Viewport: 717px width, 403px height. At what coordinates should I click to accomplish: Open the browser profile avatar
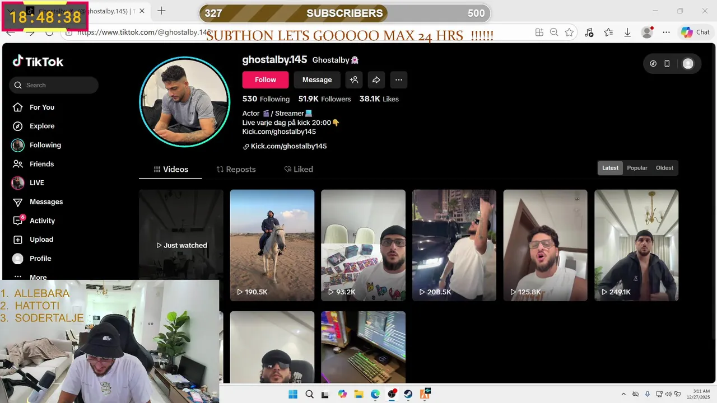coord(647,32)
